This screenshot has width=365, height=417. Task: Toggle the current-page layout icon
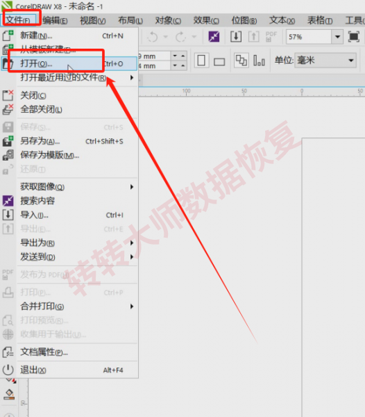259,60
